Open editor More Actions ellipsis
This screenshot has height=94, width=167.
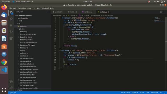pos(164,12)
